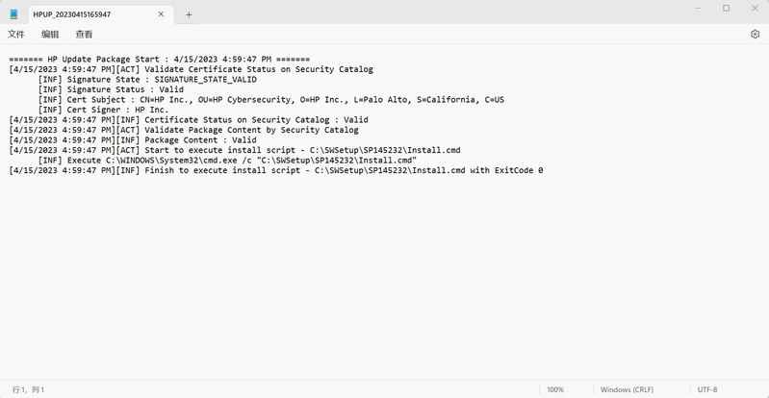The image size is (769, 398).
Task: Open the 编辑 menu
Action: click(x=50, y=35)
